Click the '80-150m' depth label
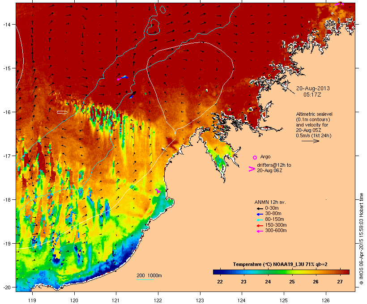367x304 pixels. coord(274,220)
